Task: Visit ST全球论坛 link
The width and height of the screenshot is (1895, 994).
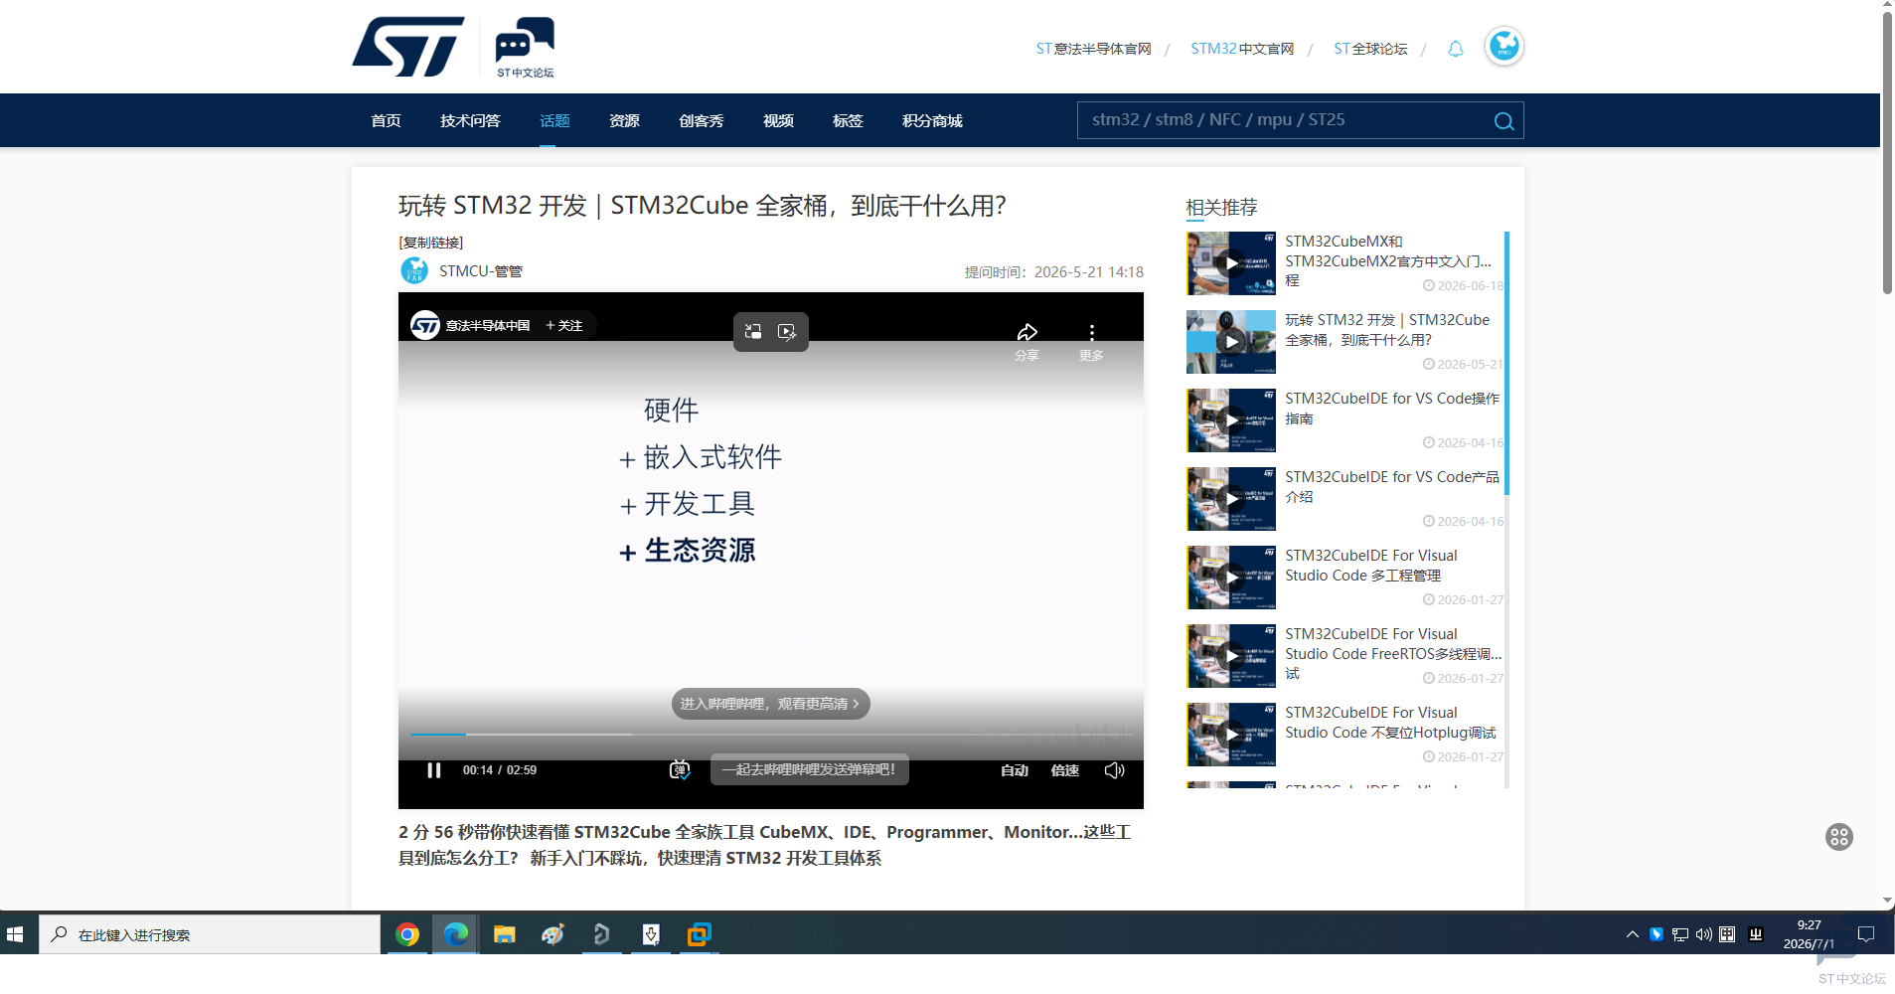Action: [x=1370, y=49]
